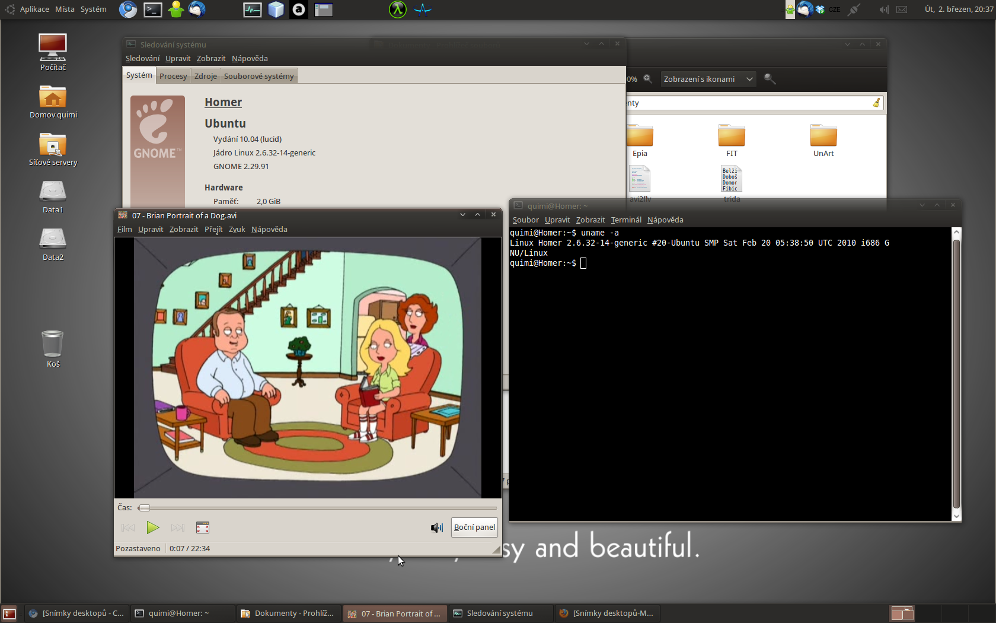Launch the VirtualBox cube icon
The image size is (996, 623).
[x=276, y=9]
